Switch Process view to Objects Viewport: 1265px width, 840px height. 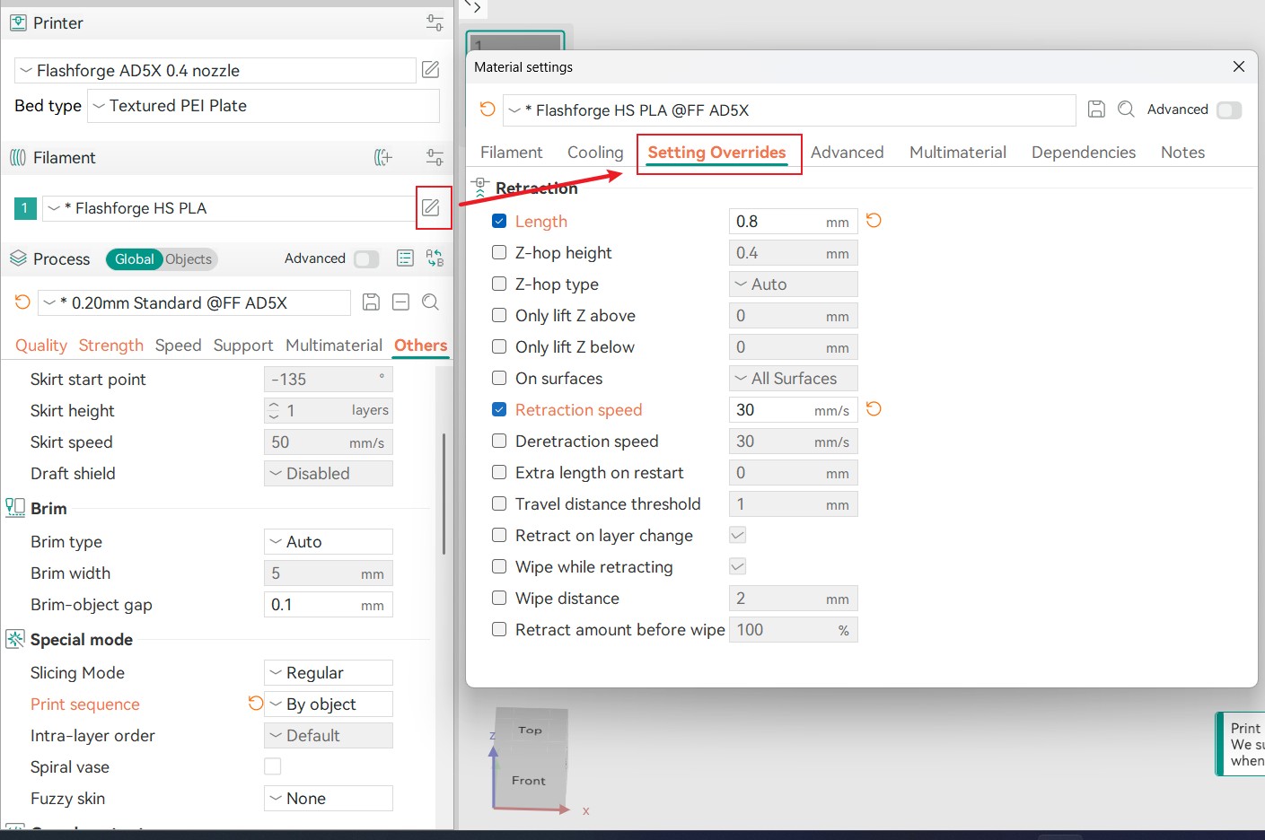189,259
